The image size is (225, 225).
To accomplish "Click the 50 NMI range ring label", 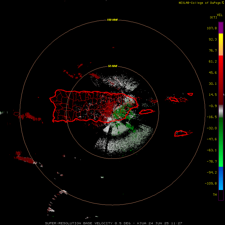I will 112,66.
